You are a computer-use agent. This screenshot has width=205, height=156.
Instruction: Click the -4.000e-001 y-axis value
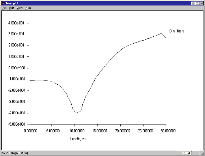click(17, 113)
